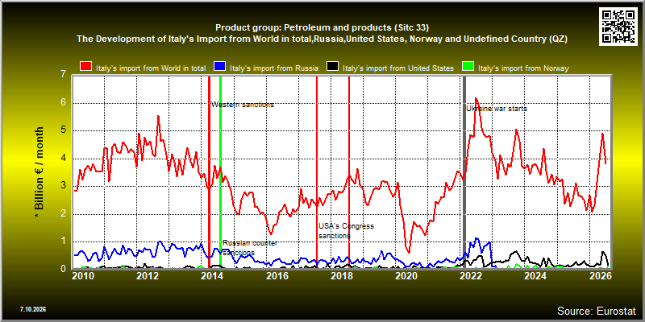Click the green vertical marker line near 2014
This screenshot has height=322, width=645.
[x=220, y=171]
